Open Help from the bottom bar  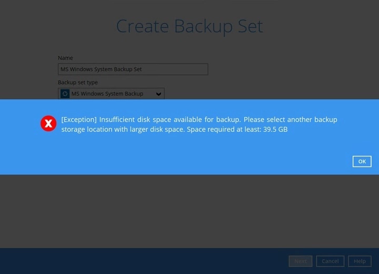[360, 261]
